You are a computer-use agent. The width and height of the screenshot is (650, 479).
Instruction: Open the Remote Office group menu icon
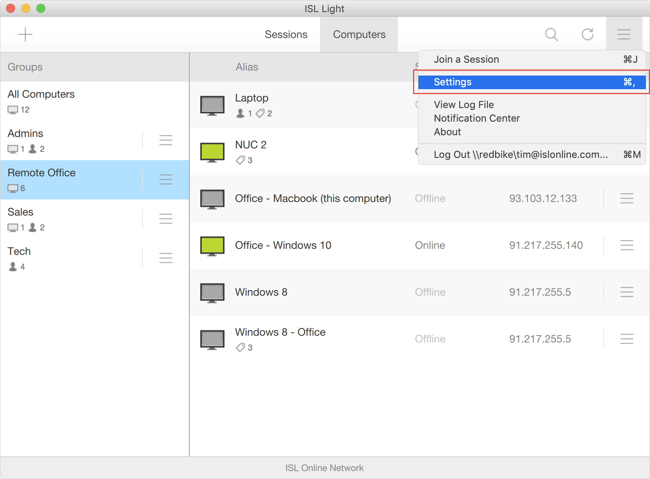coord(166,179)
